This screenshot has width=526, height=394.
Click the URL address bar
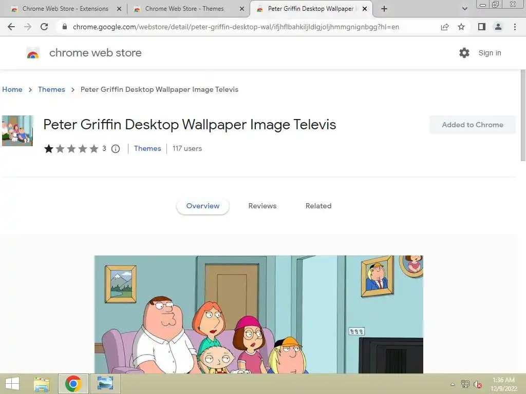236,27
